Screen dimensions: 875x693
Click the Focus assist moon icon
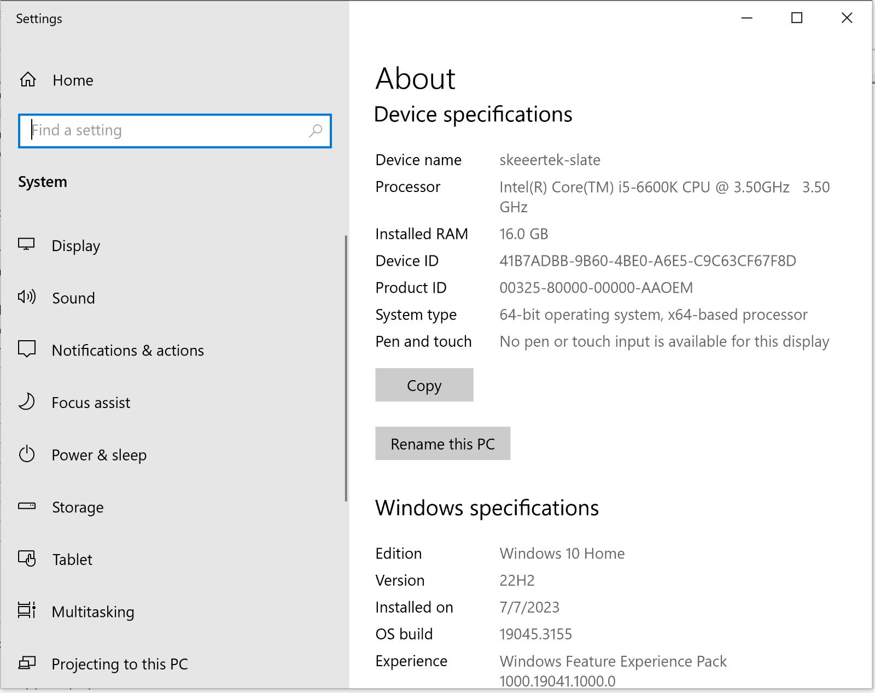click(x=27, y=402)
